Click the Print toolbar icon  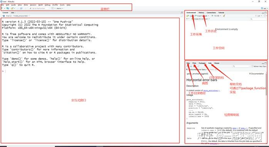(x=25, y=8)
